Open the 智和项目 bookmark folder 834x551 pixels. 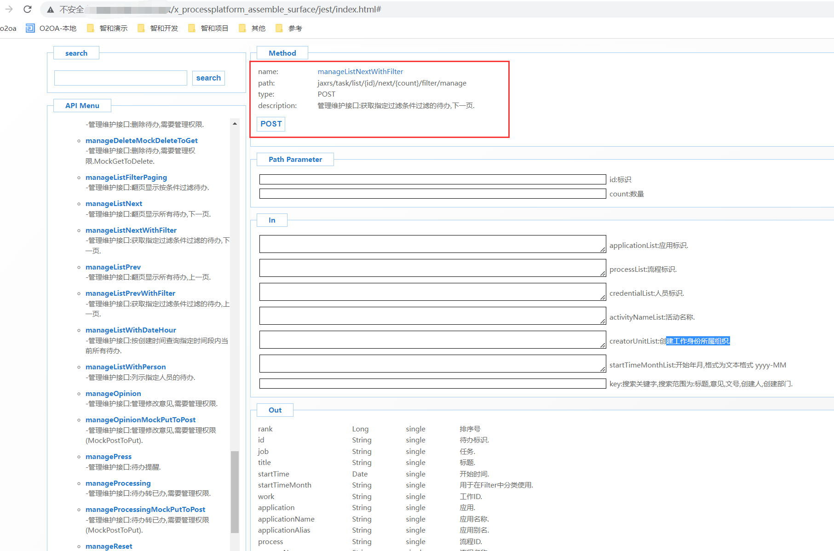209,29
